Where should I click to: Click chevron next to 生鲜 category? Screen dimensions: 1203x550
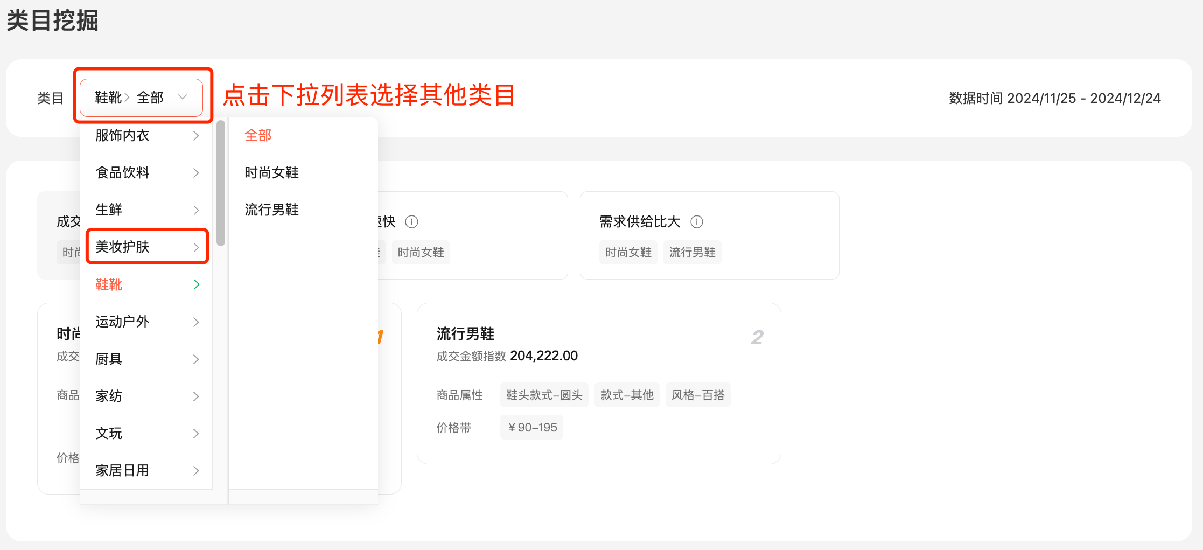pyautogui.click(x=196, y=210)
